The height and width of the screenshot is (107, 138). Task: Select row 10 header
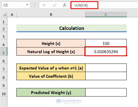[x=3, y=92]
